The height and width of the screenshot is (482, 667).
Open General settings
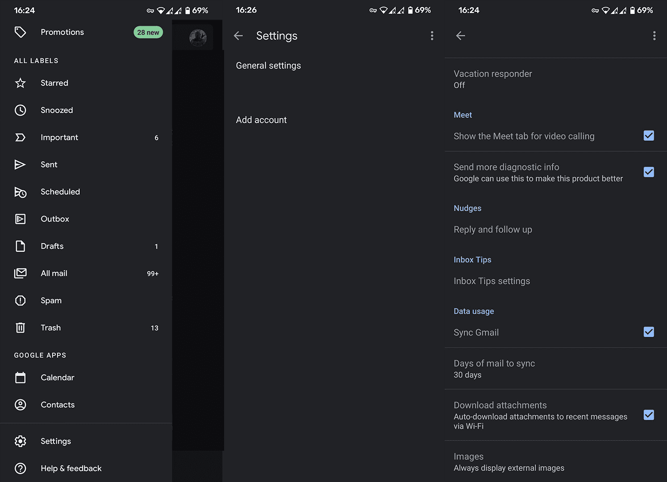click(268, 66)
